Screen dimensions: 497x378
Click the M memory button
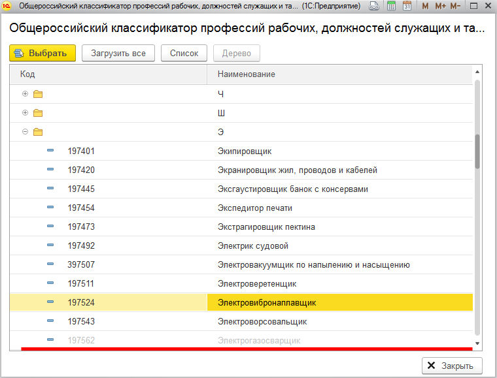[x=426, y=7]
